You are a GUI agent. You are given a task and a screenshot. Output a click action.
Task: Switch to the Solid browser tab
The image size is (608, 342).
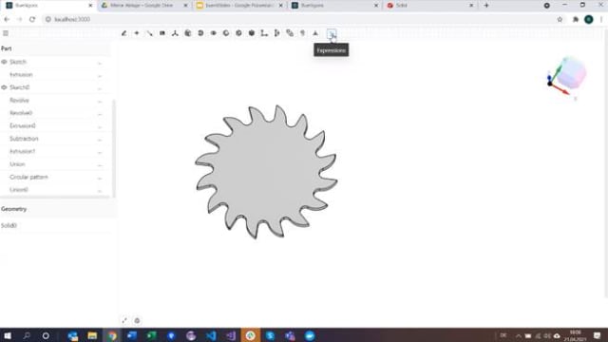click(x=430, y=6)
